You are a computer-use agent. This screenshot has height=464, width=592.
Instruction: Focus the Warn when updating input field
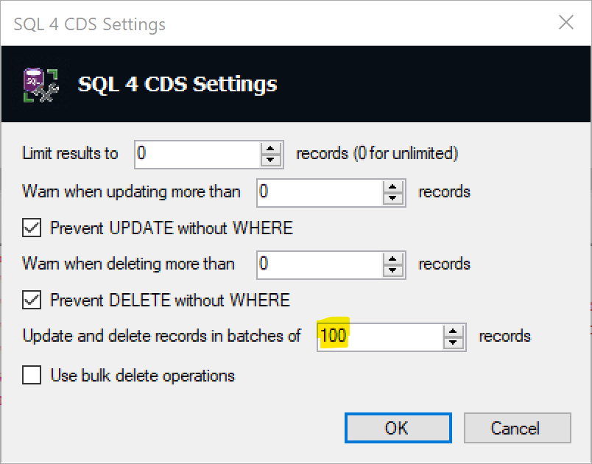click(x=320, y=193)
